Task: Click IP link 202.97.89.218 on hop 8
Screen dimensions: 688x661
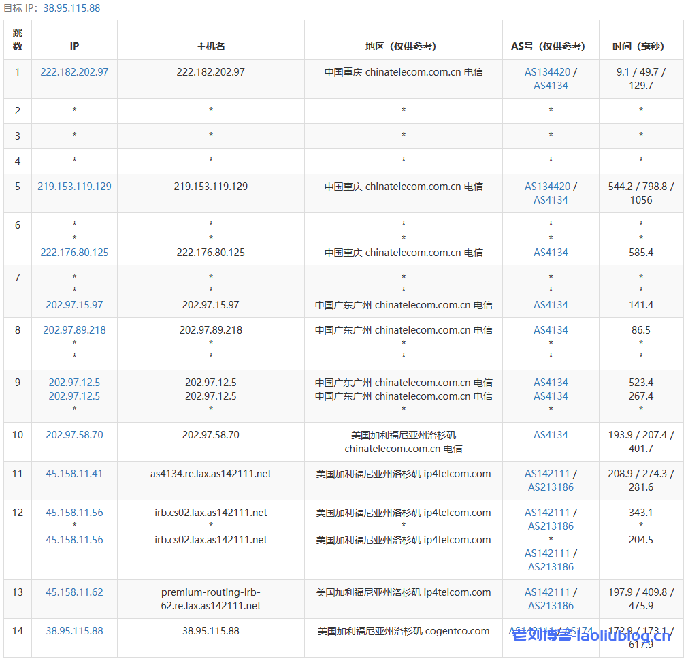Action: tap(74, 330)
